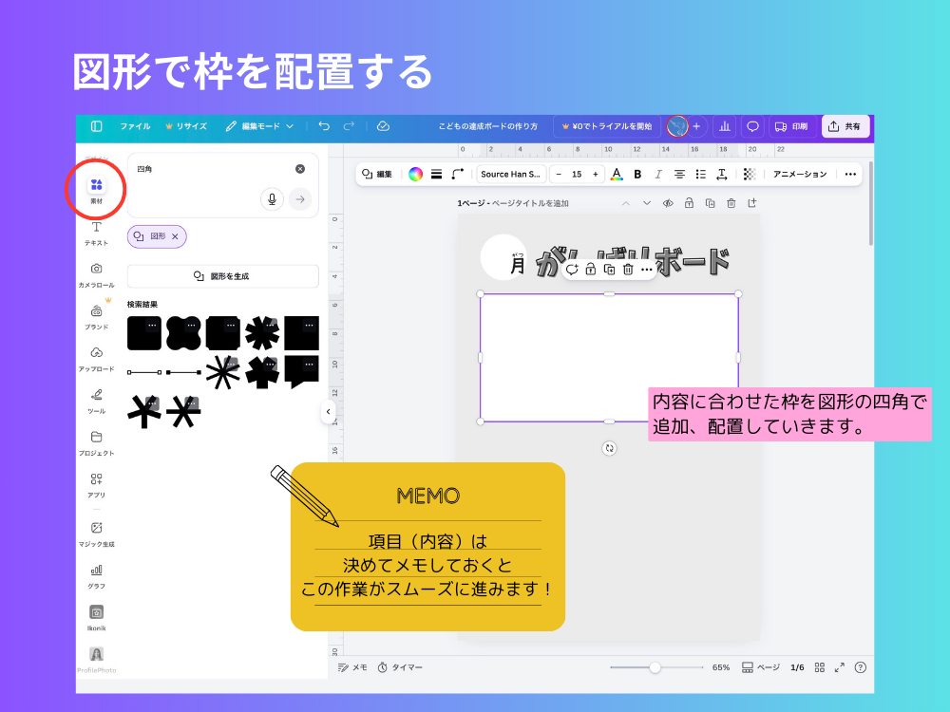
Task: Open the Source Han font dropdown
Action: (x=510, y=174)
